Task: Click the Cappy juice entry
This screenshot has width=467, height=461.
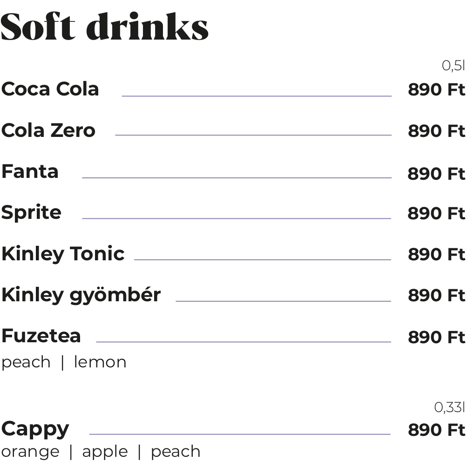Action: tap(35, 429)
